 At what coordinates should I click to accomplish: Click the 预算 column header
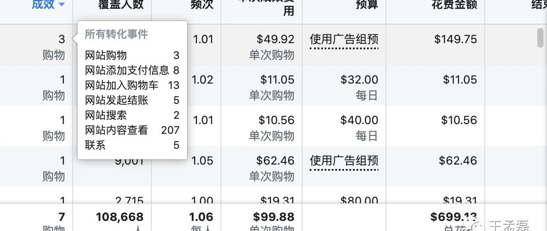pyautogui.click(x=367, y=4)
